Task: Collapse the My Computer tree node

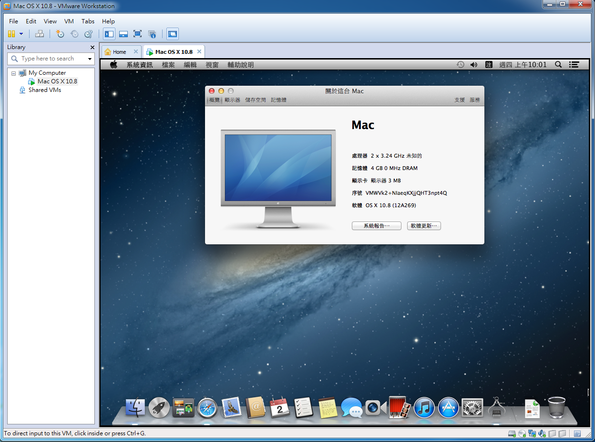Action: [13, 73]
